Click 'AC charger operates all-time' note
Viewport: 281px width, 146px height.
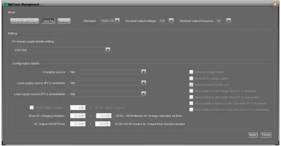click(x=149, y=116)
